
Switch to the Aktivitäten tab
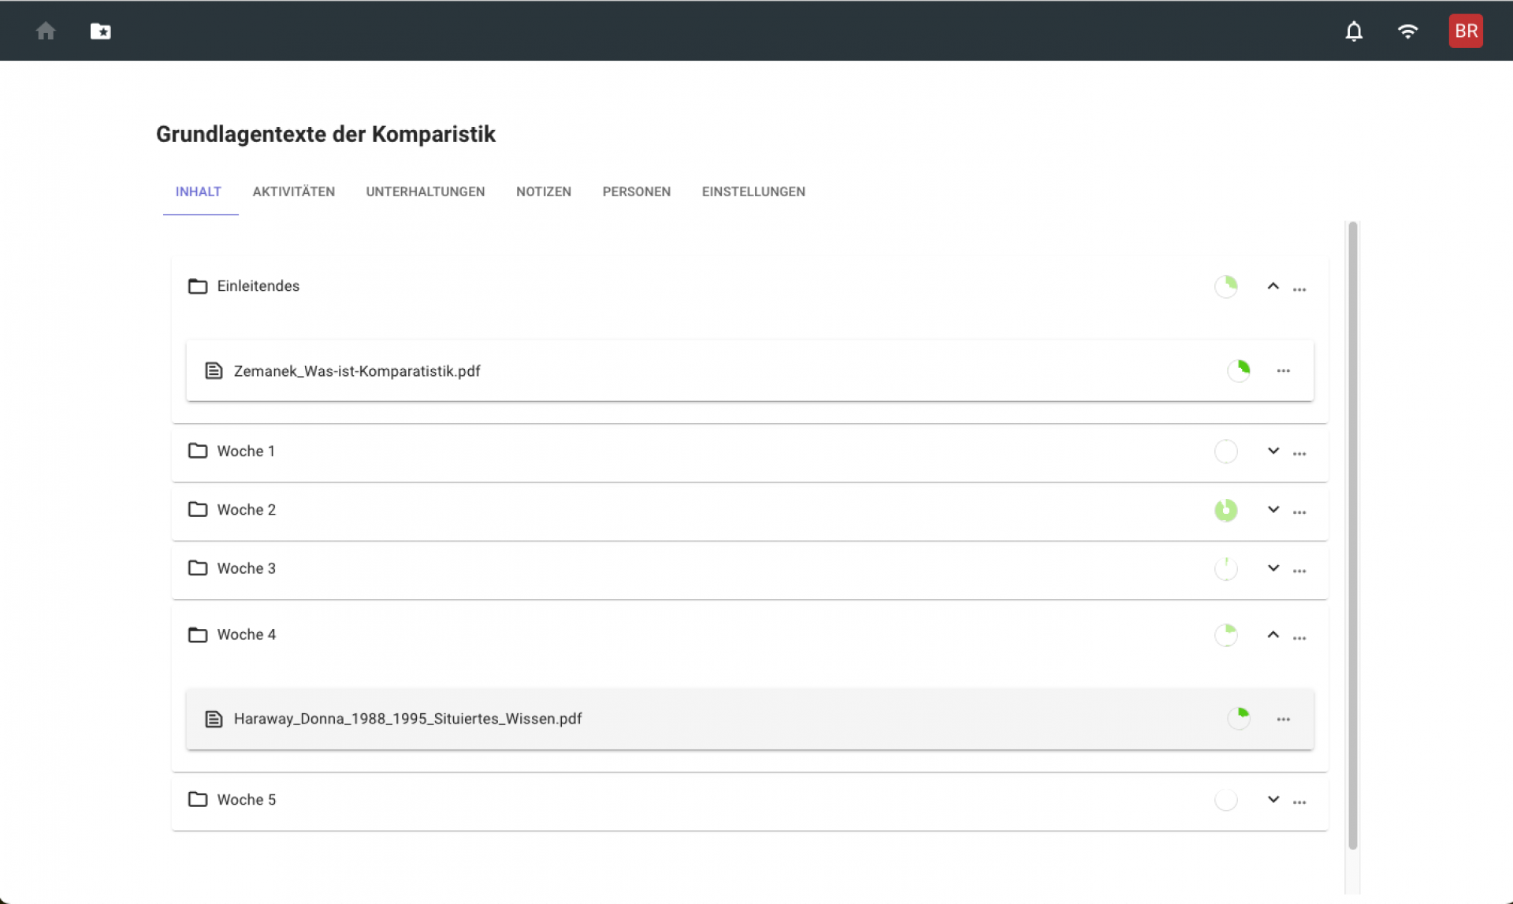294,192
